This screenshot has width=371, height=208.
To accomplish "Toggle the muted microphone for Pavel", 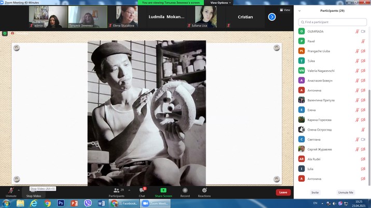I will point(357,41).
